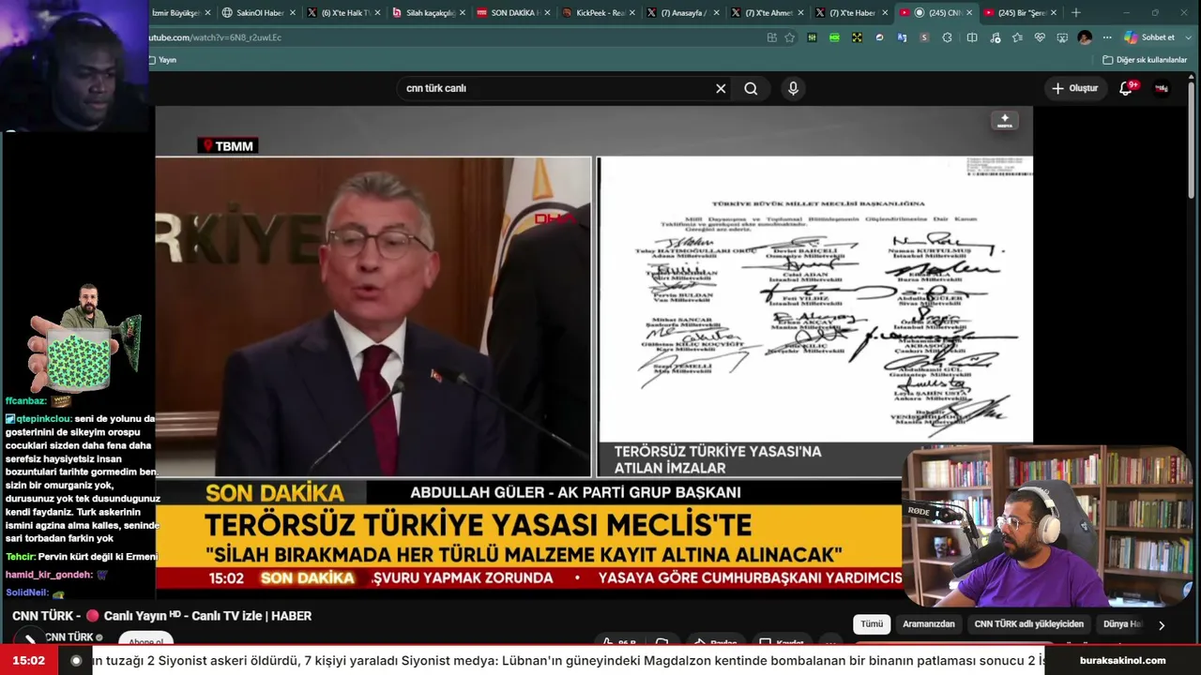Screen dimensions: 1201x675
Task: Click the video title CNN TÜRK Canlı Yayın
Action: coord(161,616)
